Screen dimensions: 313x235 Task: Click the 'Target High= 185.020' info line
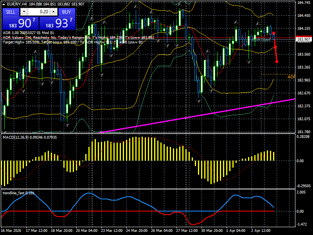coord(73,42)
